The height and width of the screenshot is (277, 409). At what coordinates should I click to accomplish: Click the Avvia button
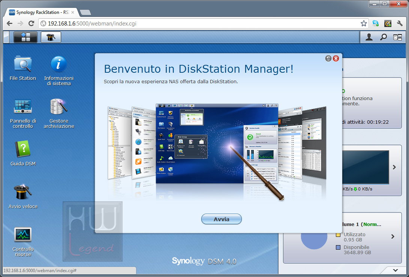tap(222, 219)
